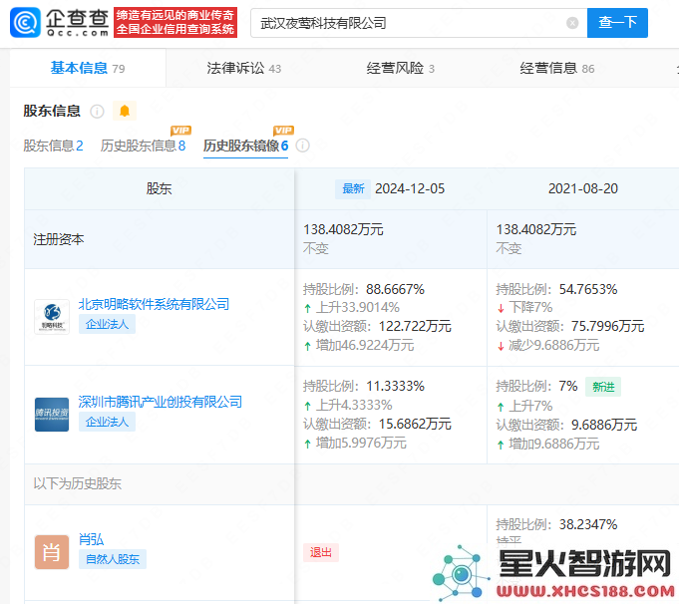Click the red 退出 badge
Viewport: 679px width, 604px height.
click(321, 552)
